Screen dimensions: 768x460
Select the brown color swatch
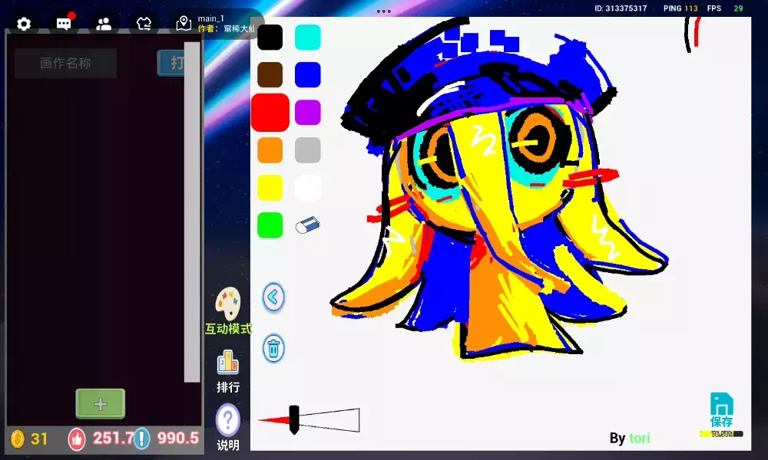pos(270,75)
